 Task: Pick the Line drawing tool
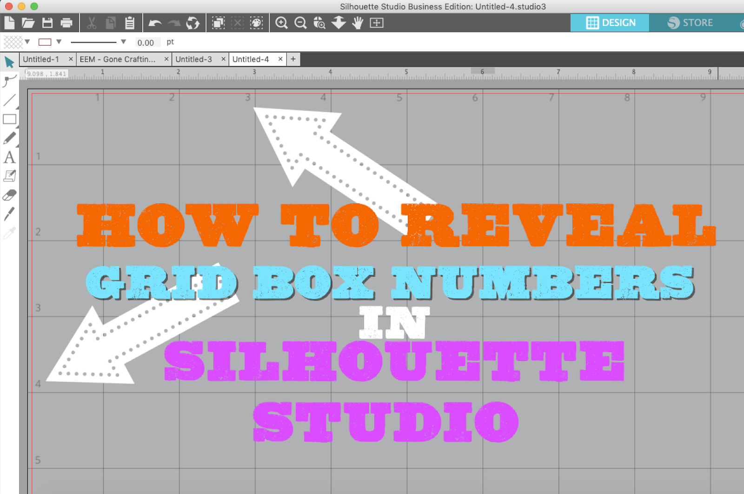click(9, 100)
